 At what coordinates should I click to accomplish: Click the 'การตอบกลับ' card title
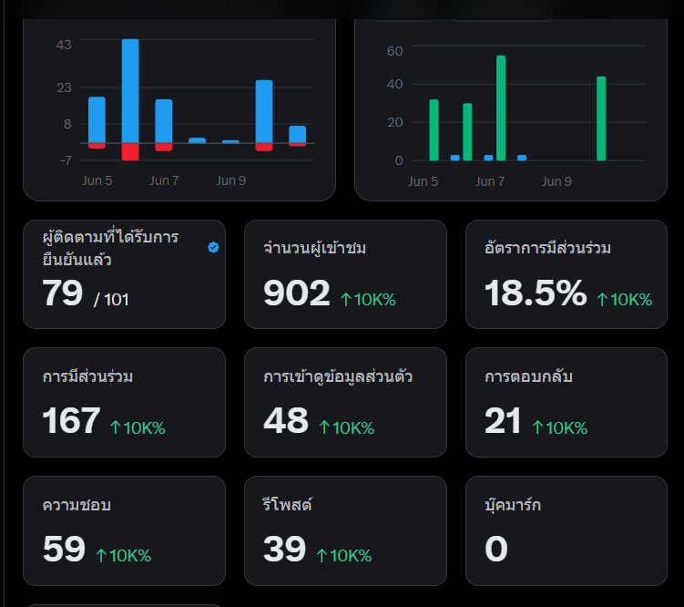[x=528, y=376]
